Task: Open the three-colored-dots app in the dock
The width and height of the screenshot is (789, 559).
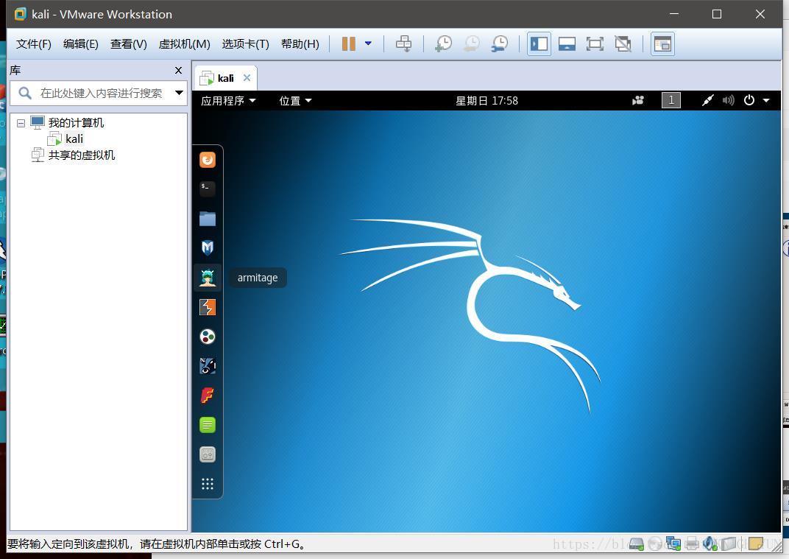Action: tap(208, 337)
